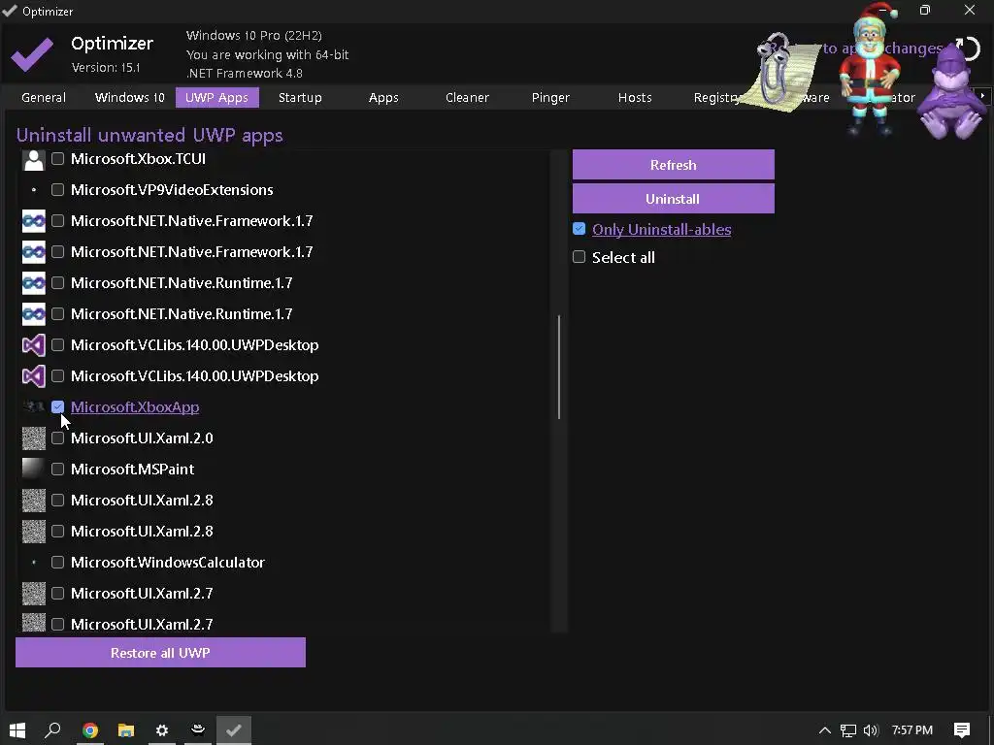Screen dimensions: 994x745
Task: Switch to the Windows 10 tab
Action: (129, 98)
